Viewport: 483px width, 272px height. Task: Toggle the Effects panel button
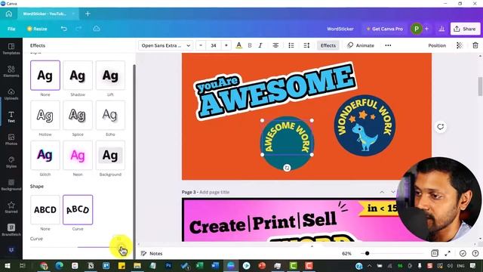point(328,45)
